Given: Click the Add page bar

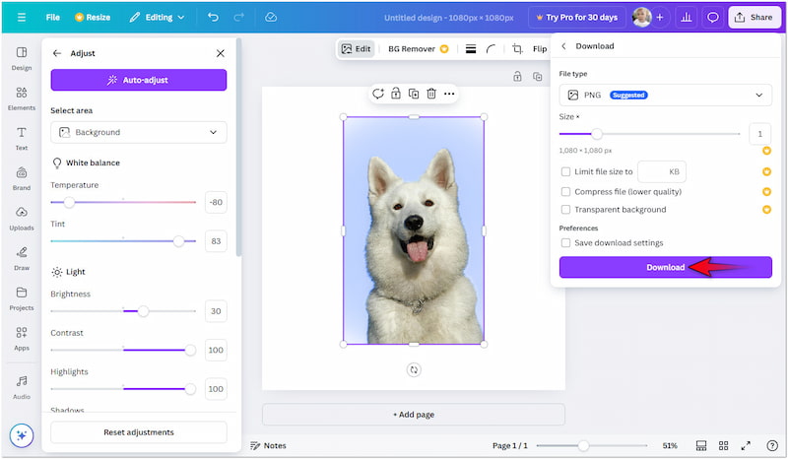Looking at the screenshot, I should tap(413, 415).
